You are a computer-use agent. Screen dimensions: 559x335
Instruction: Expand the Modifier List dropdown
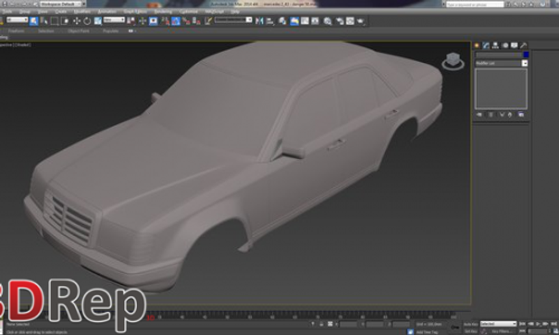(525, 63)
